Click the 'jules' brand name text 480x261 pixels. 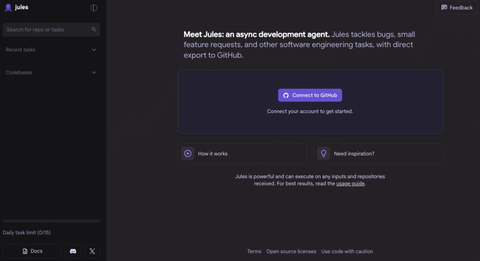pos(22,7)
